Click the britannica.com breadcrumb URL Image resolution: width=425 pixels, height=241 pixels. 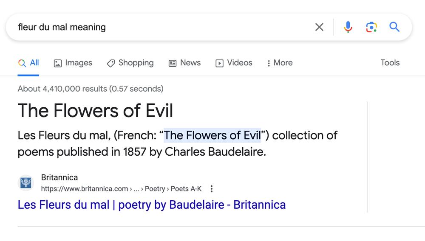pyautogui.click(x=122, y=189)
